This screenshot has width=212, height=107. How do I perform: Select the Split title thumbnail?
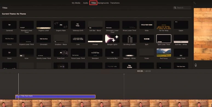(147, 39)
